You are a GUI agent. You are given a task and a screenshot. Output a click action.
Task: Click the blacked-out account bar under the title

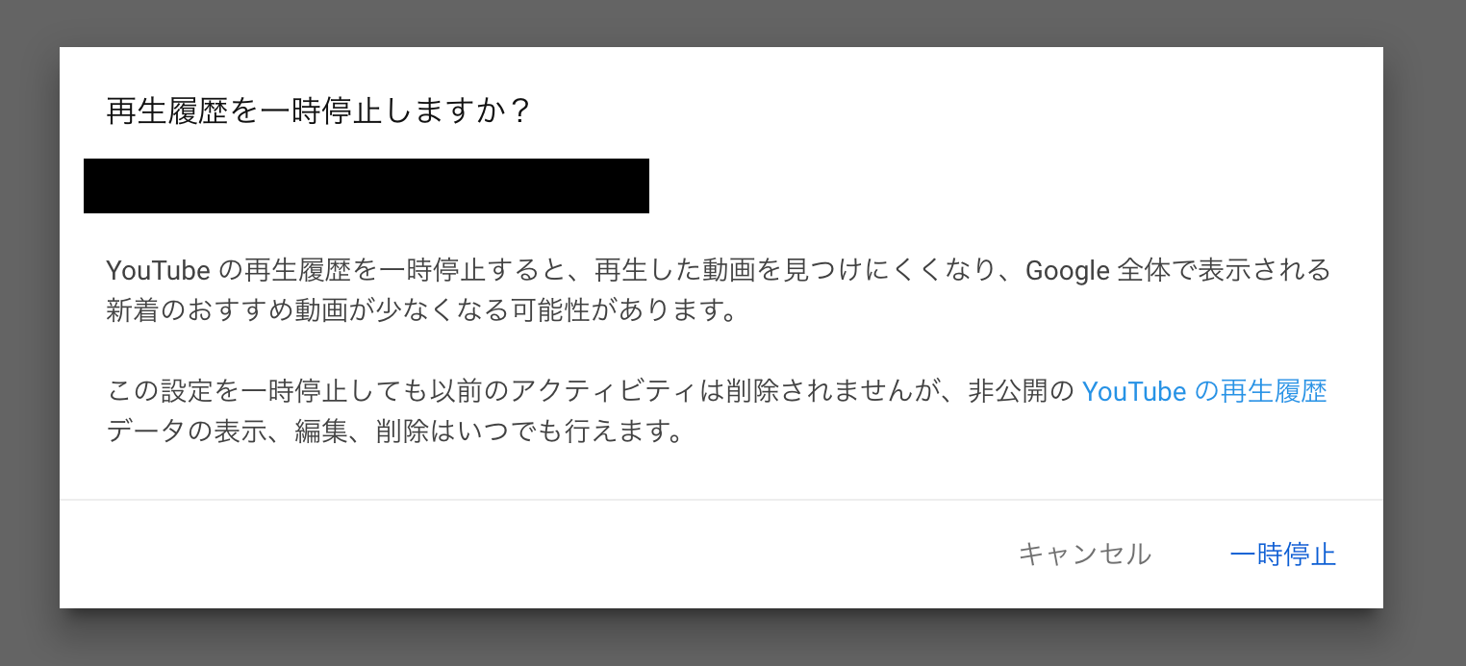coord(366,185)
